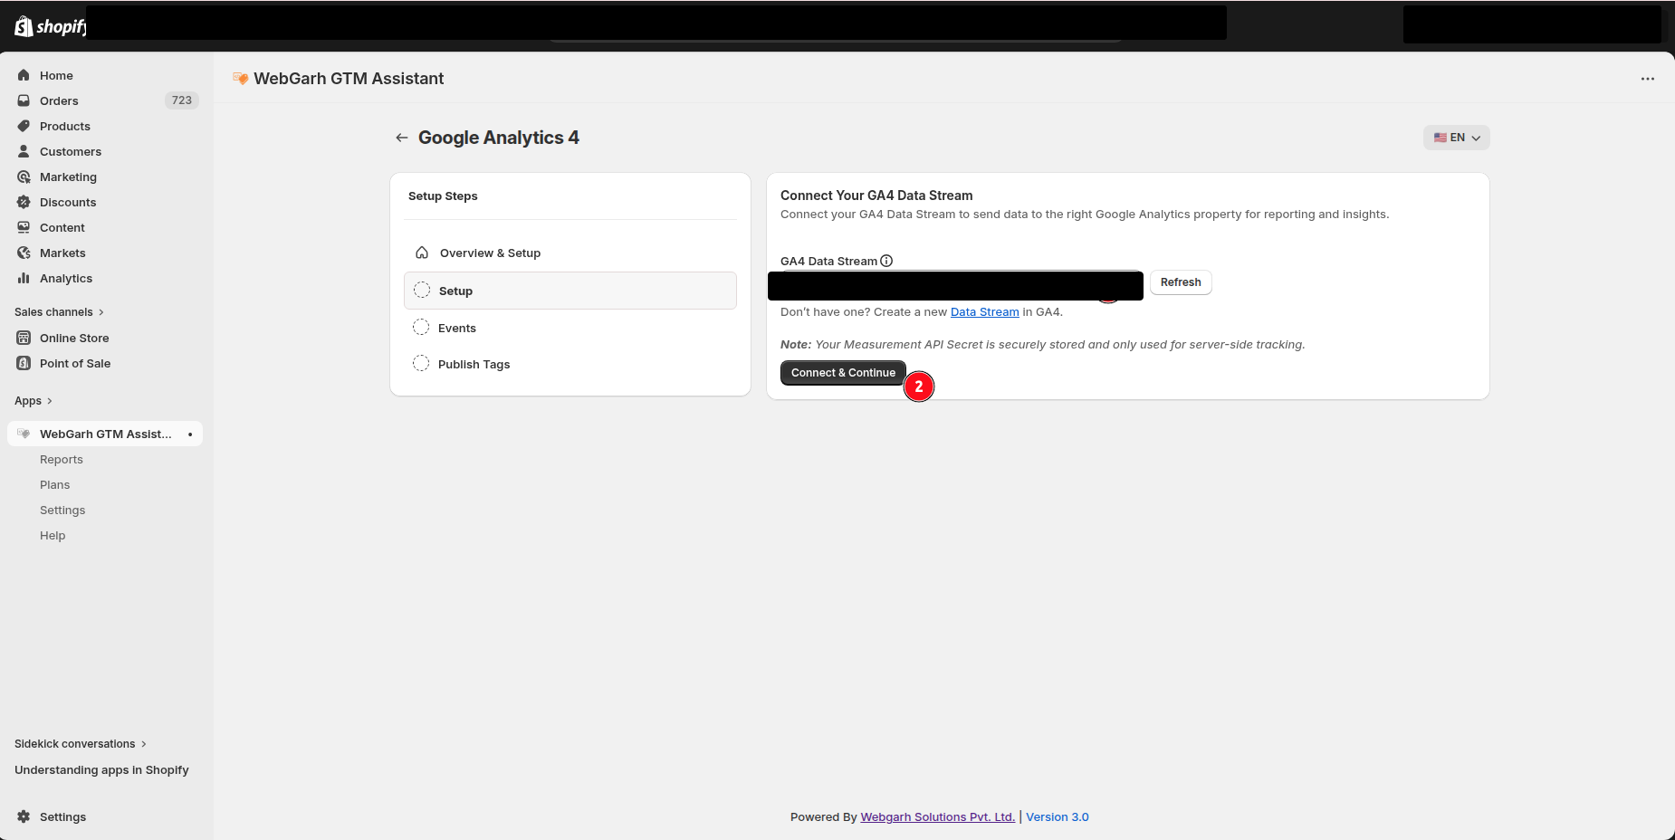1675x840 pixels.
Task: Click the Marketing target icon
Action: (x=24, y=177)
